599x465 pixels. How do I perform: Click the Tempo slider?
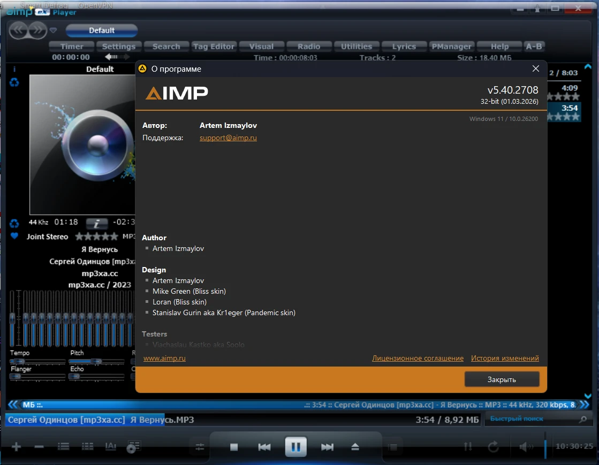point(37,361)
